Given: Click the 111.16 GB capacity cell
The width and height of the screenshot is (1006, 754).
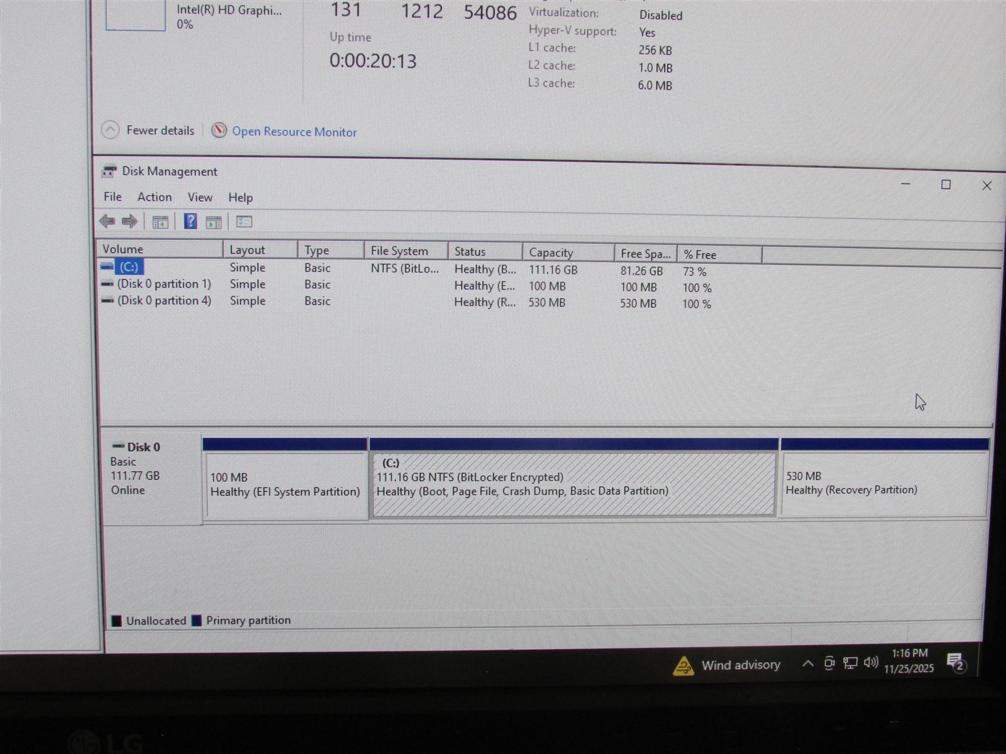Looking at the screenshot, I should [x=553, y=270].
